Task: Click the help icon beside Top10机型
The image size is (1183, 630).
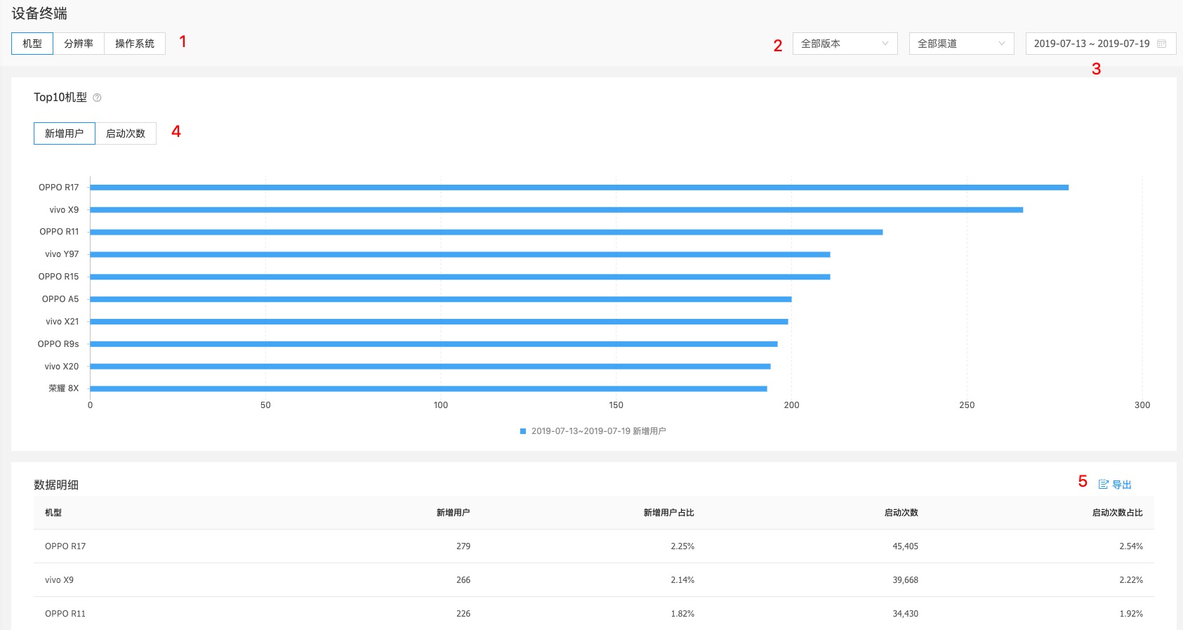Action: point(97,98)
